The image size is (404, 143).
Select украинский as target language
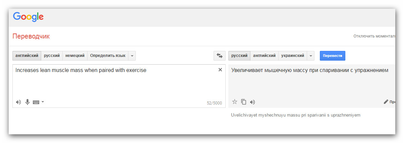coord(293,56)
